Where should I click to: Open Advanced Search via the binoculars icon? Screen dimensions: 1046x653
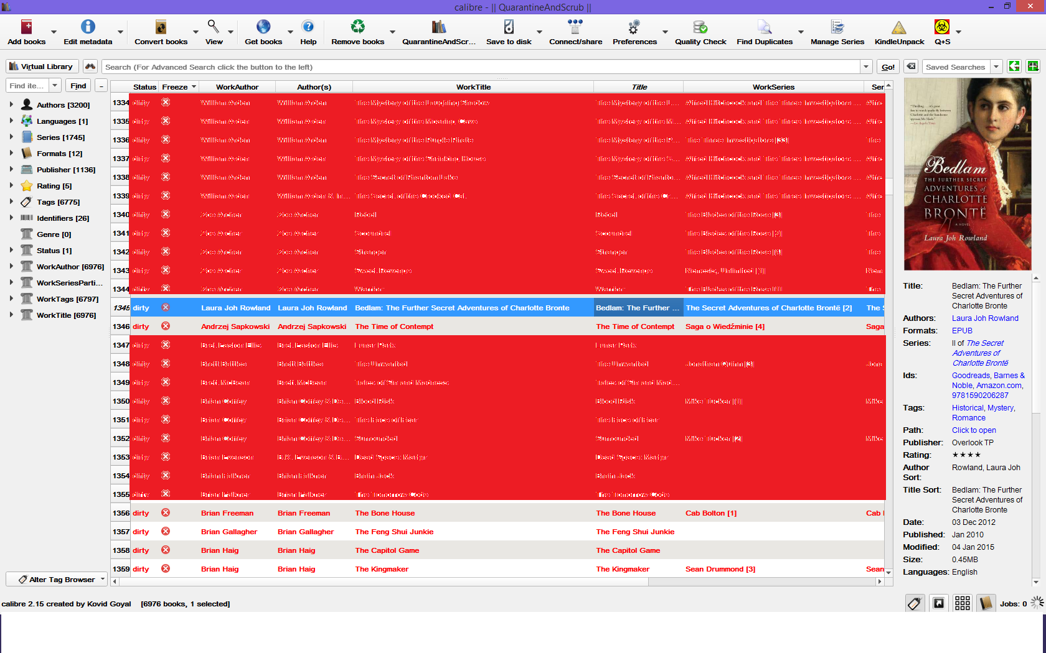[x=91, y=67]
